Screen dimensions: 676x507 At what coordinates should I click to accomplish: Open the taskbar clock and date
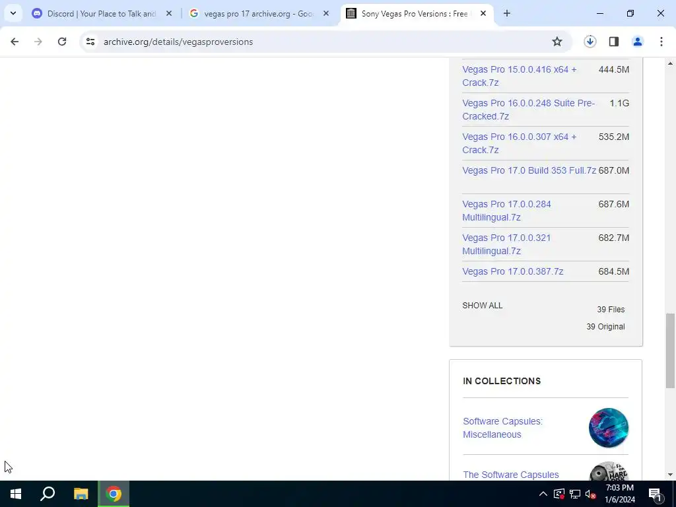619,494
